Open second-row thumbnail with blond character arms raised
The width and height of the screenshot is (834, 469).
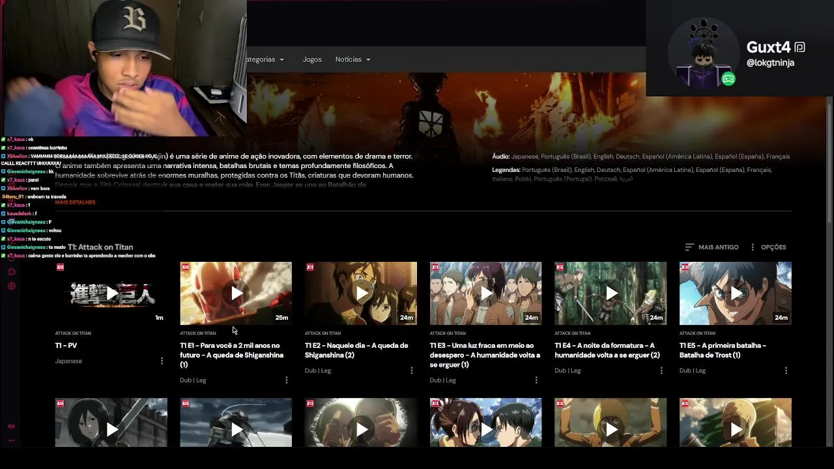tap(611, 423)
